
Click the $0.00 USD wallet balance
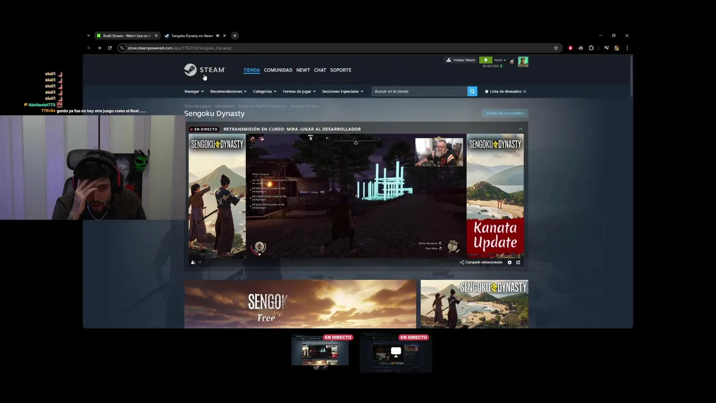(492, 66)
